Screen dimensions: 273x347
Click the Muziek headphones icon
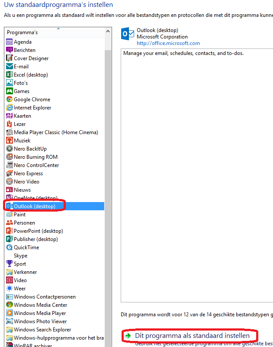(x=9, y=140)
